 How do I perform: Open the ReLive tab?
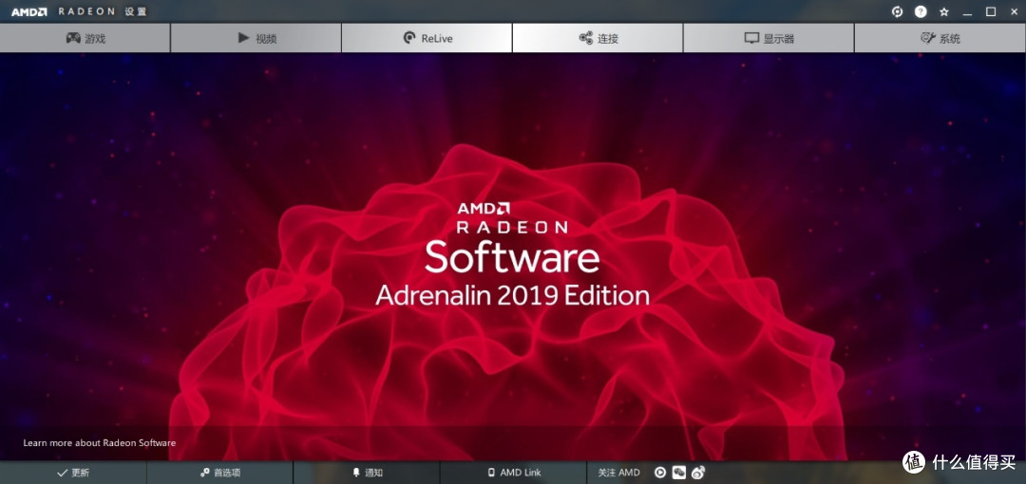tap(427, 38)
